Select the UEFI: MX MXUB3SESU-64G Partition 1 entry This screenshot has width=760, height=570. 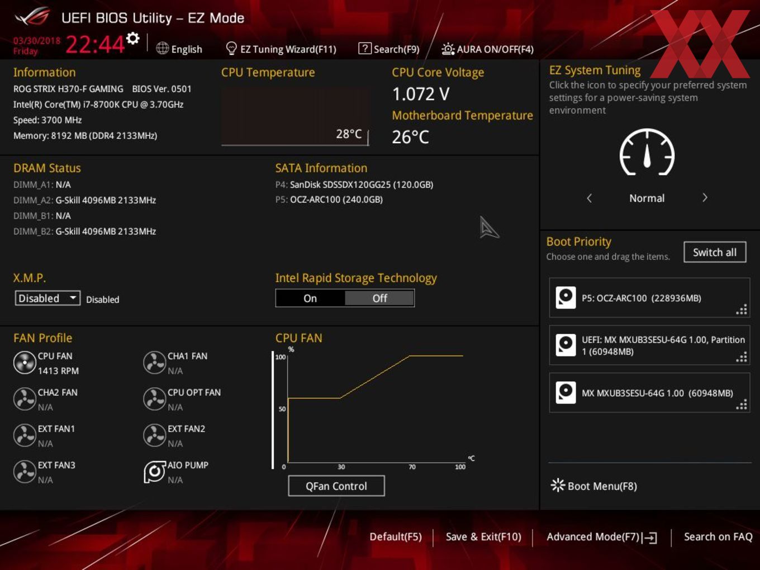[x=649, y=345]
